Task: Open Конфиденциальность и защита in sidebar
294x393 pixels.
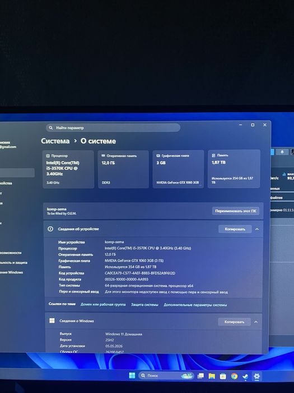Action: [x=13, y=262]
